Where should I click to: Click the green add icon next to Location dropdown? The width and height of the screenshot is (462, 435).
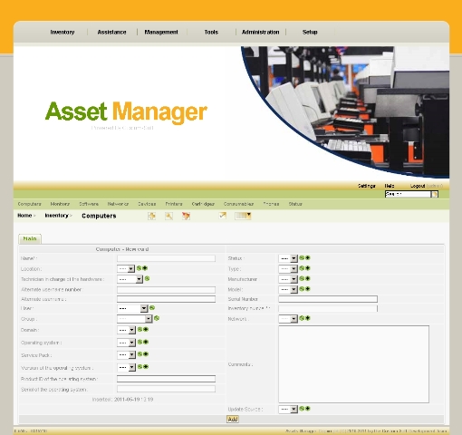[x=145, y=268]
